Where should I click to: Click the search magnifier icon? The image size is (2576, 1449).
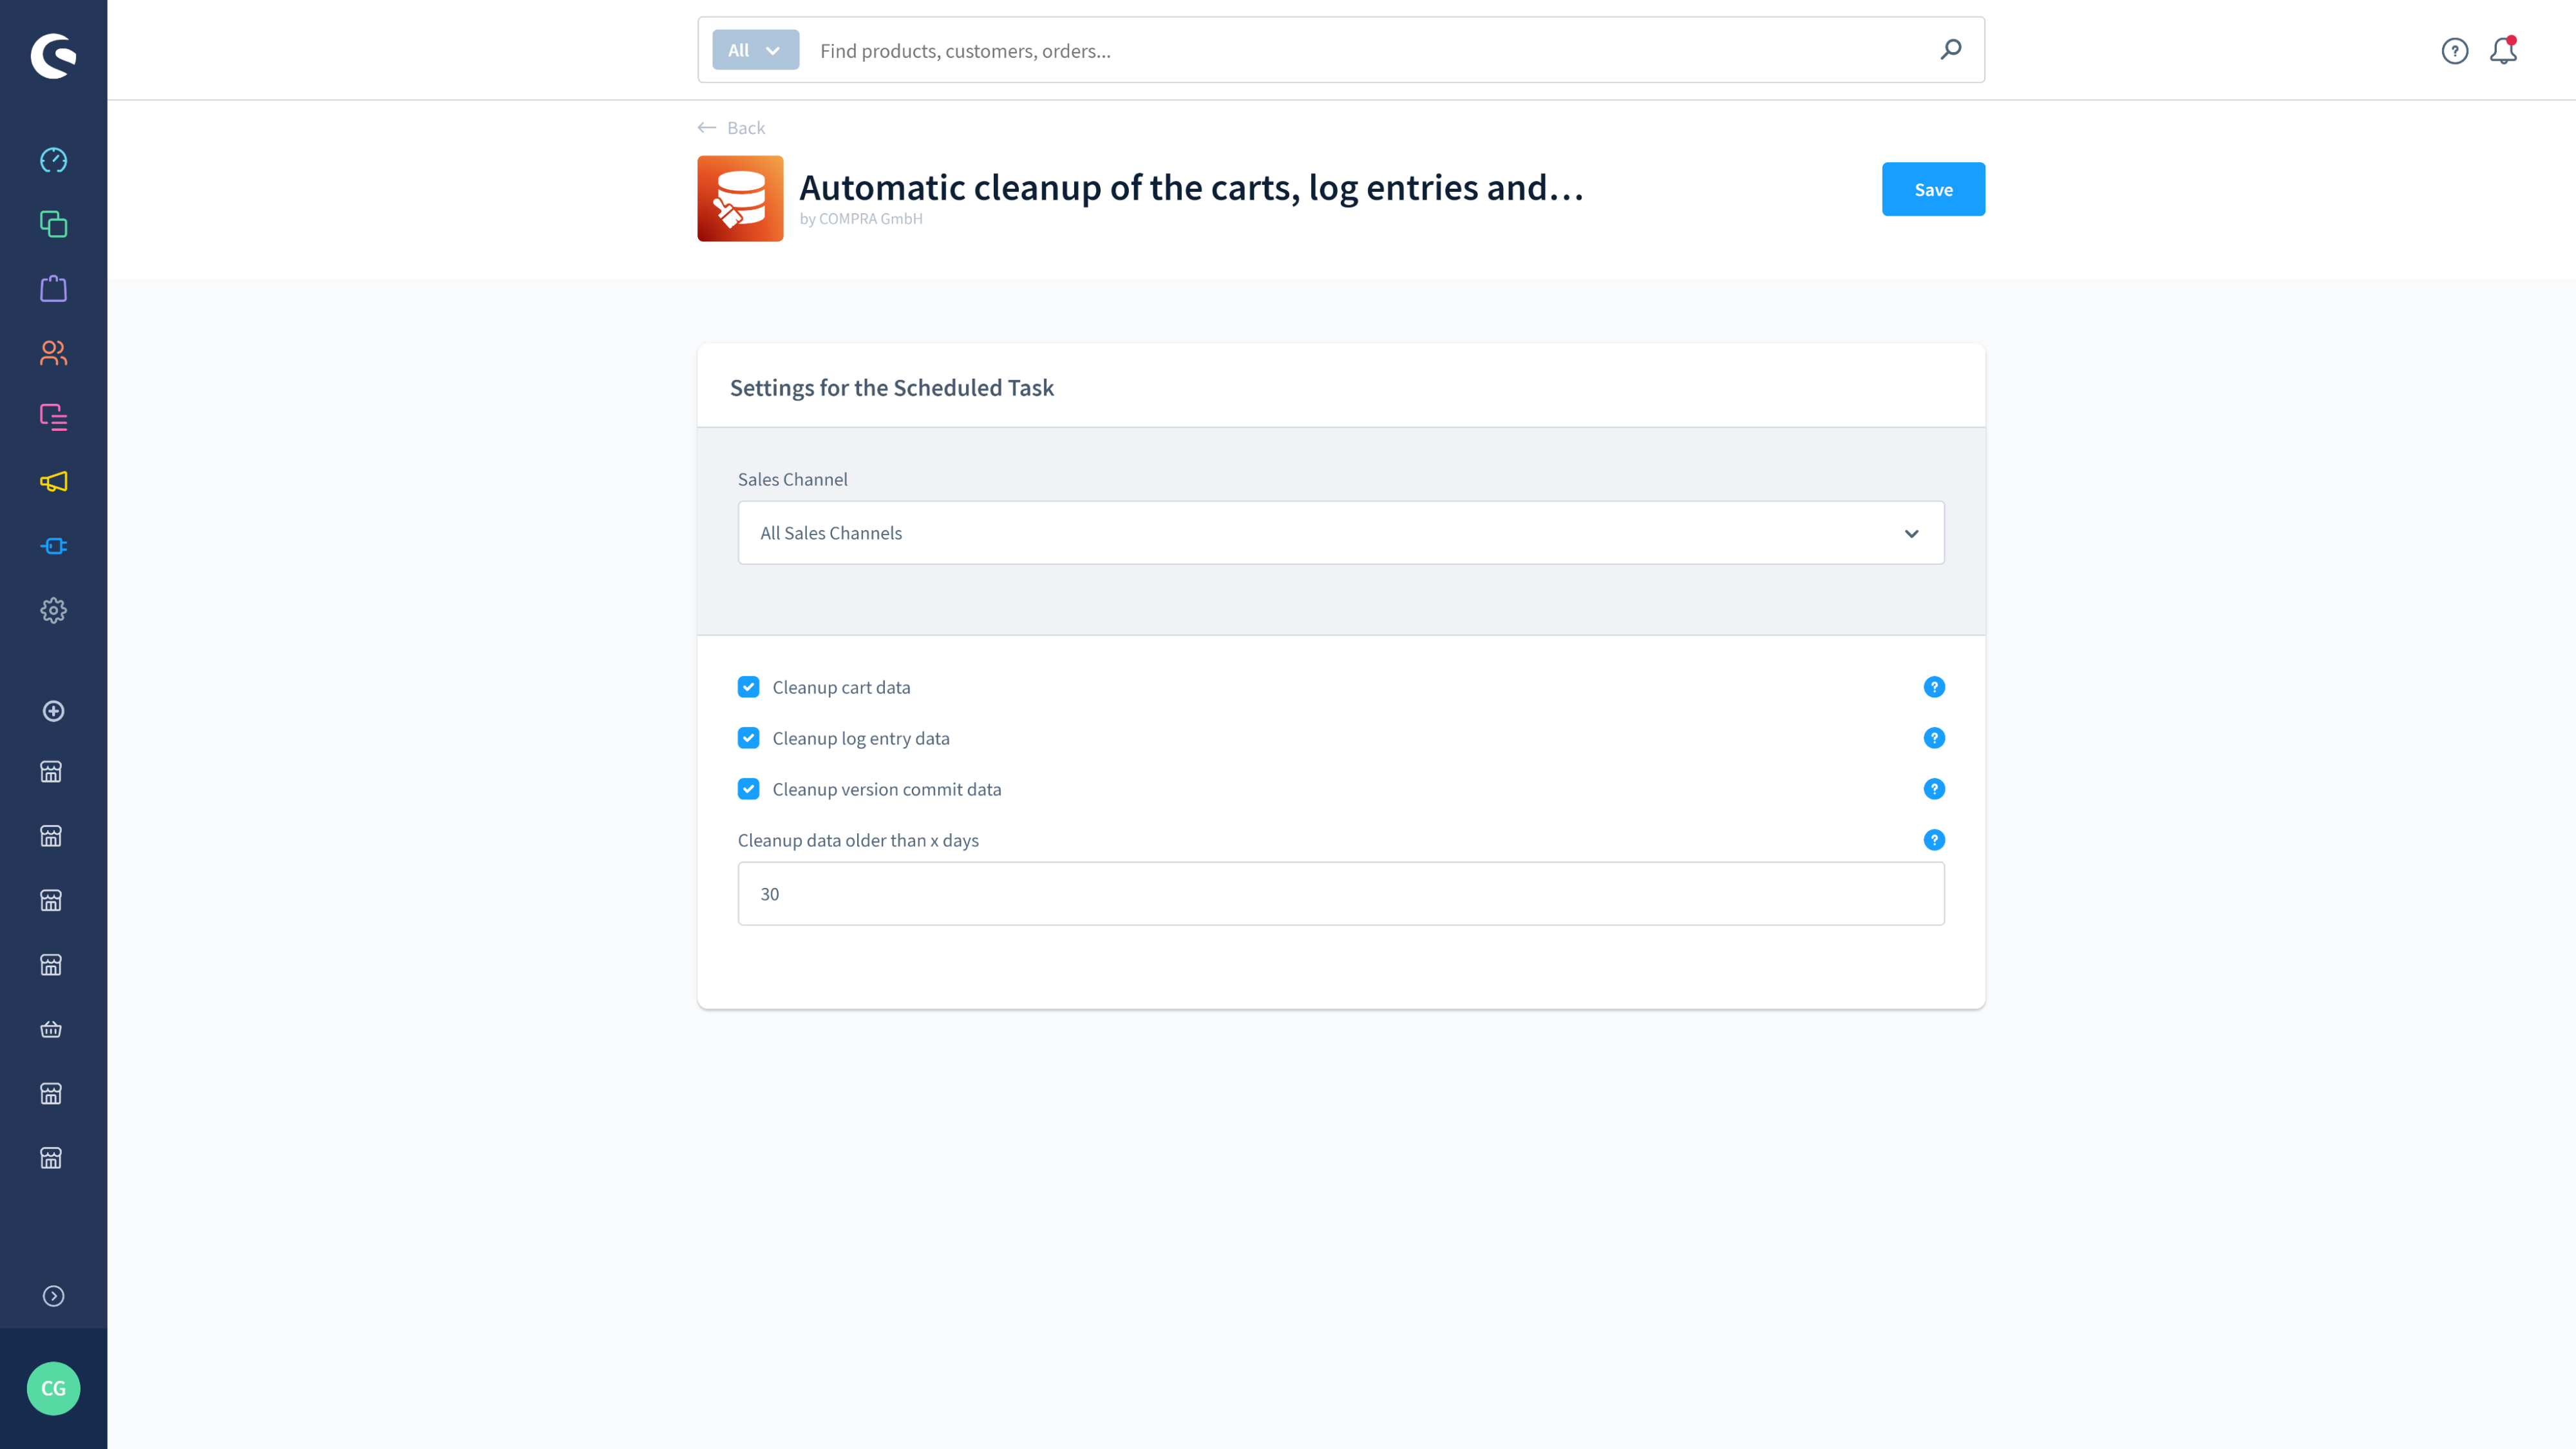1950,50
